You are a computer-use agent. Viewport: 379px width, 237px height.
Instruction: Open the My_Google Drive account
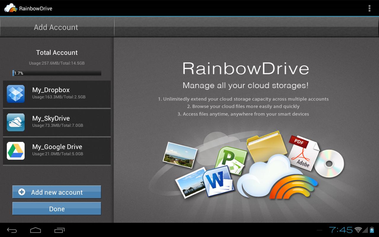pos(57,151)
